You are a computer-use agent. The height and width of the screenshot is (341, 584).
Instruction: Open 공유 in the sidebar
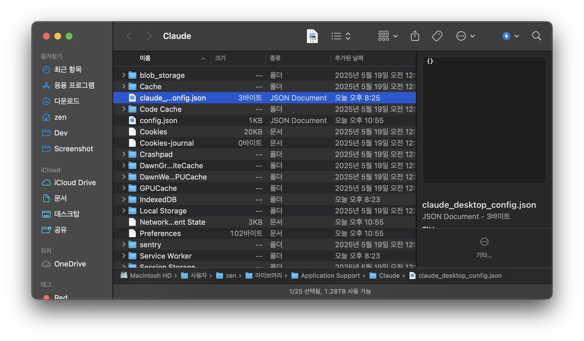54,230
